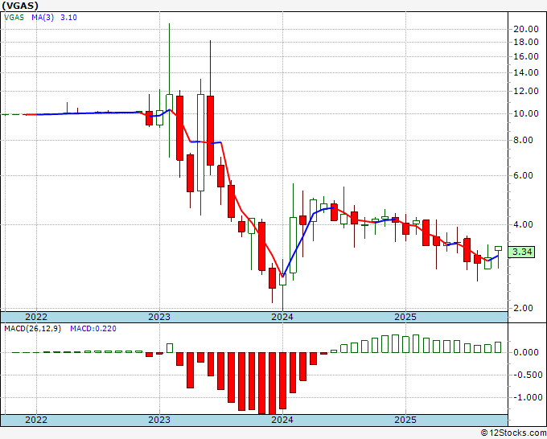Click the first green MACD bar after 2023
This screenshot has width=547, height=439.
170,348
